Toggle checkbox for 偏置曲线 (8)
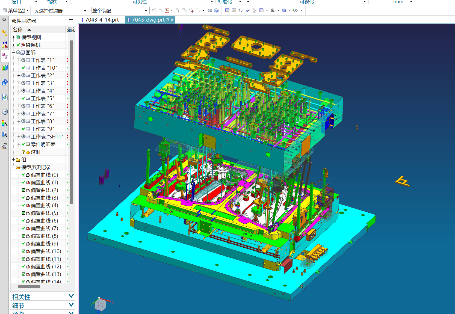Image resolution: width=455 pixels, height=314 pixels. (x=23, y=236)
